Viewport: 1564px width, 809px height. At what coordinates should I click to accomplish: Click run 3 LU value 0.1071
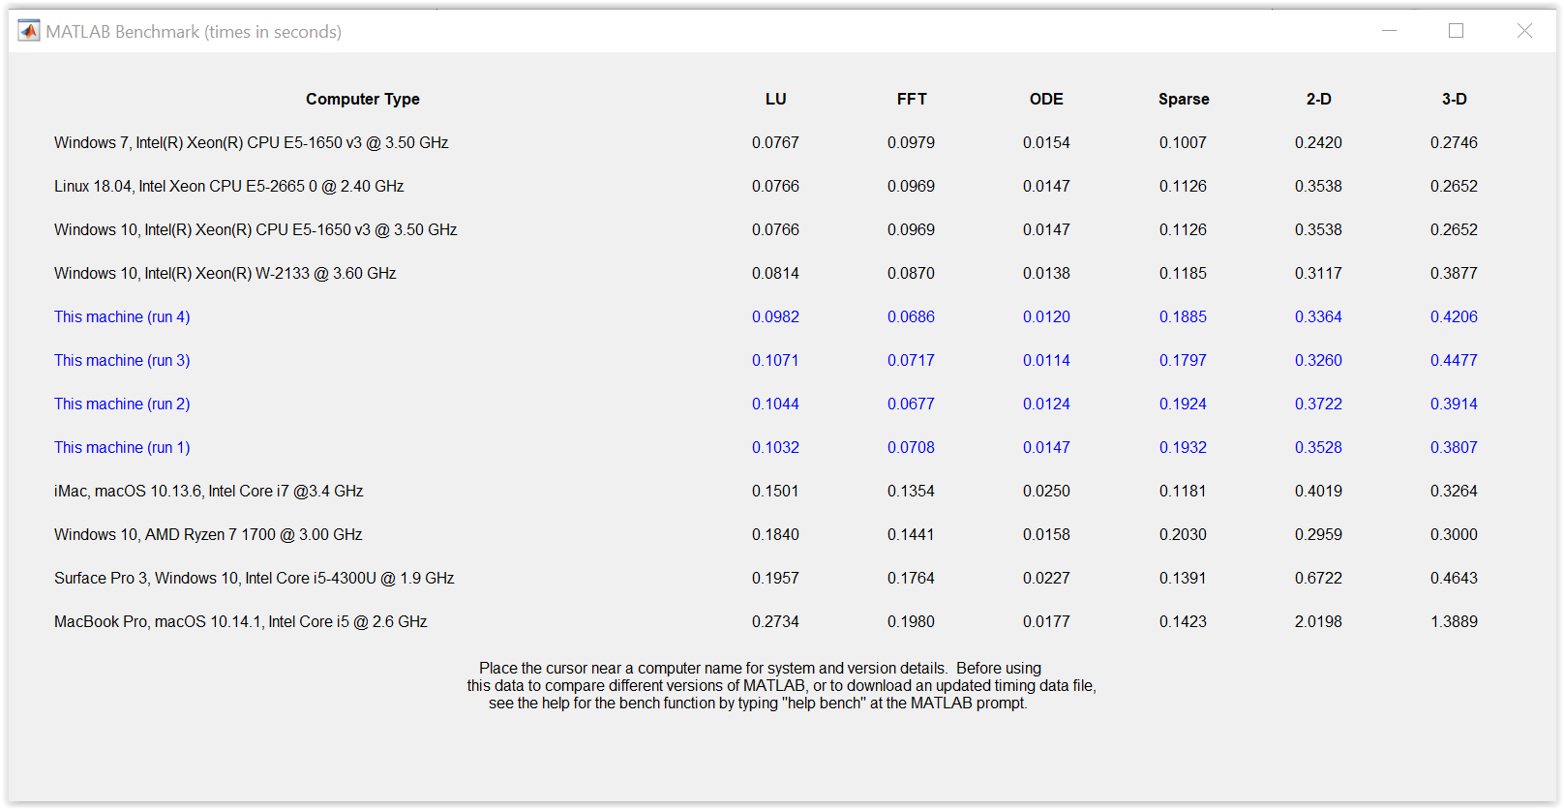point(776,360)
